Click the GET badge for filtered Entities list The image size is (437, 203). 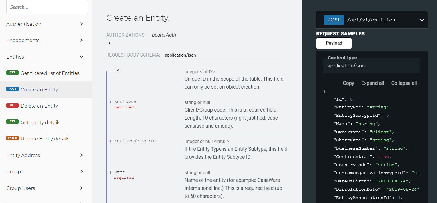coord(12,73)
